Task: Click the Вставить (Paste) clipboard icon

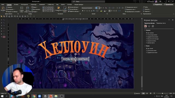Action: (x=3, y=8)
